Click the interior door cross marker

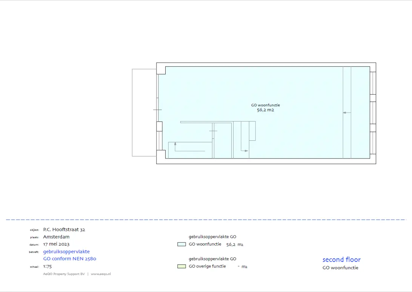pos(213,131)
